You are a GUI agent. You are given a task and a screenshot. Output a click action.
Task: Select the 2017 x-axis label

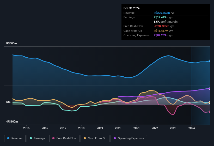click(63, 128)
